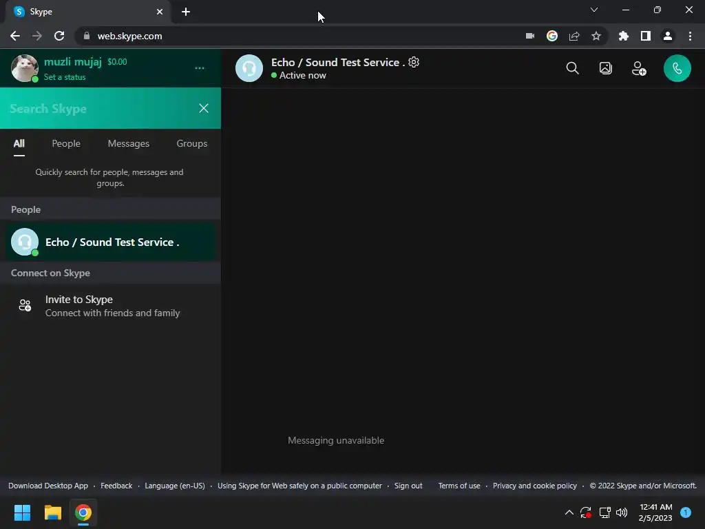Open the Windows Start menu
This screenshot has width=705, height=529.
pos(22,512)
